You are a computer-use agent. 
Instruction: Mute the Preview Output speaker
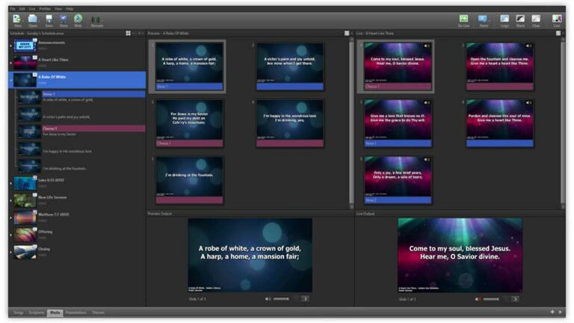[268, 299]
